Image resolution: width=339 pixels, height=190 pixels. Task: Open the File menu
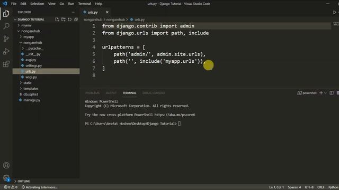[x=14, y=4]
